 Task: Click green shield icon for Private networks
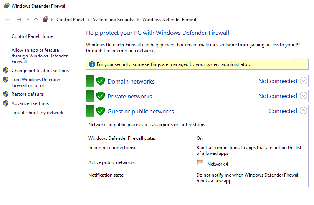[x=101, y=96]
